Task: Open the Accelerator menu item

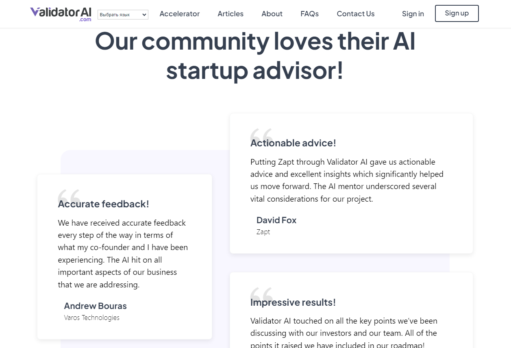Action: pyautogui.click(x=180, y=14)
